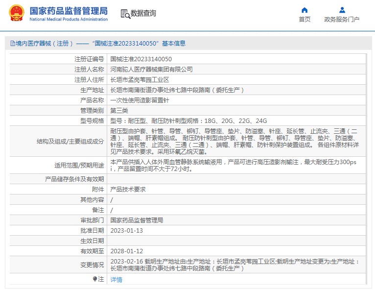
Task: Click the 备注 row label
Action: click(98, 210)
